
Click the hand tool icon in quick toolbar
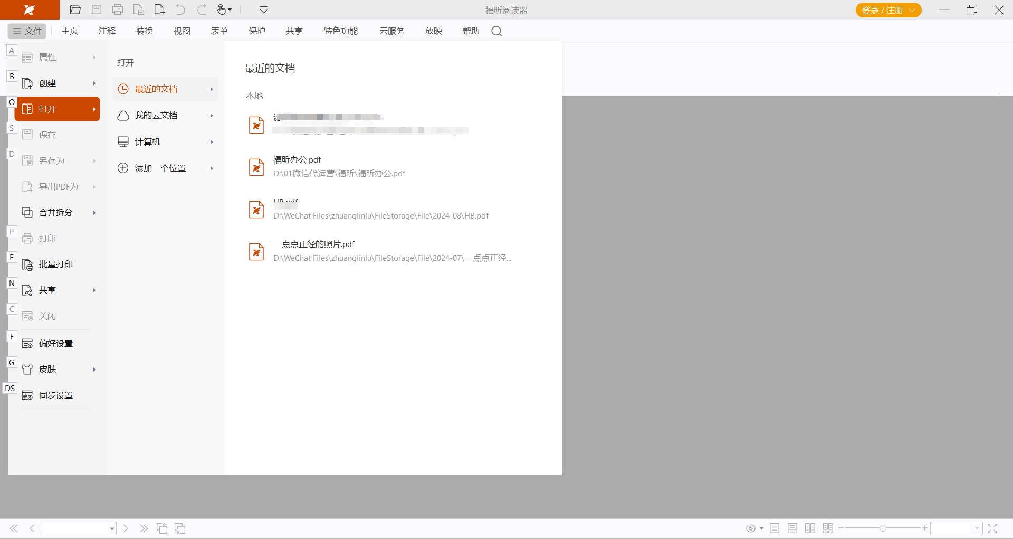point(222,10)
